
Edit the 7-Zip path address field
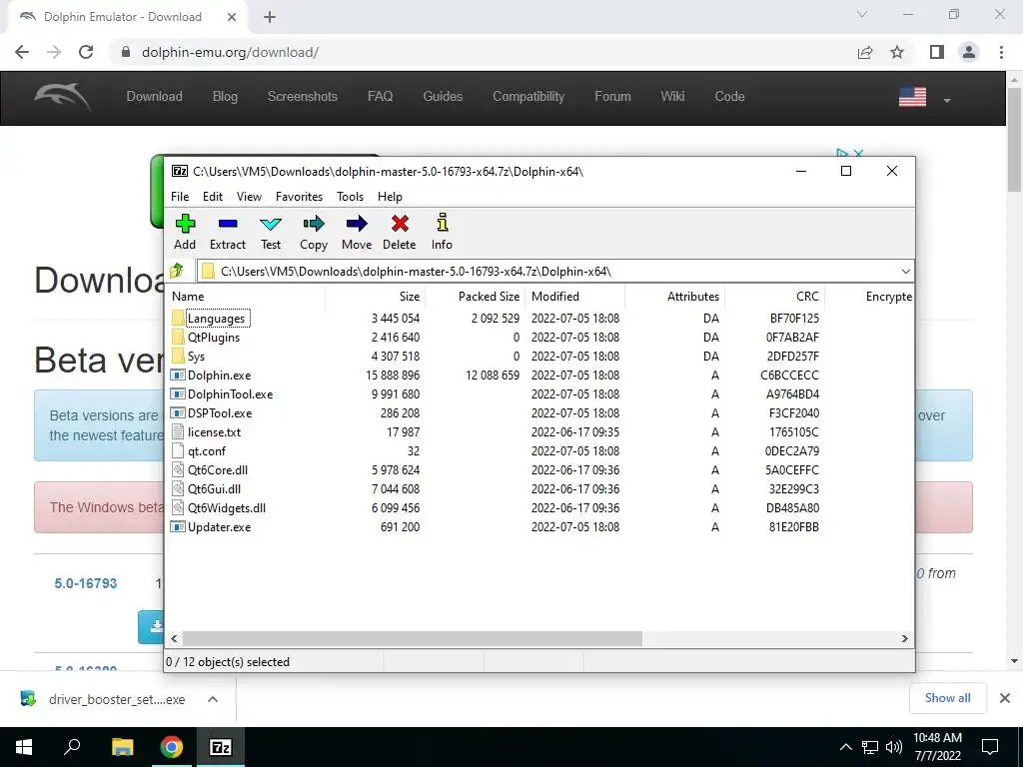554,272
